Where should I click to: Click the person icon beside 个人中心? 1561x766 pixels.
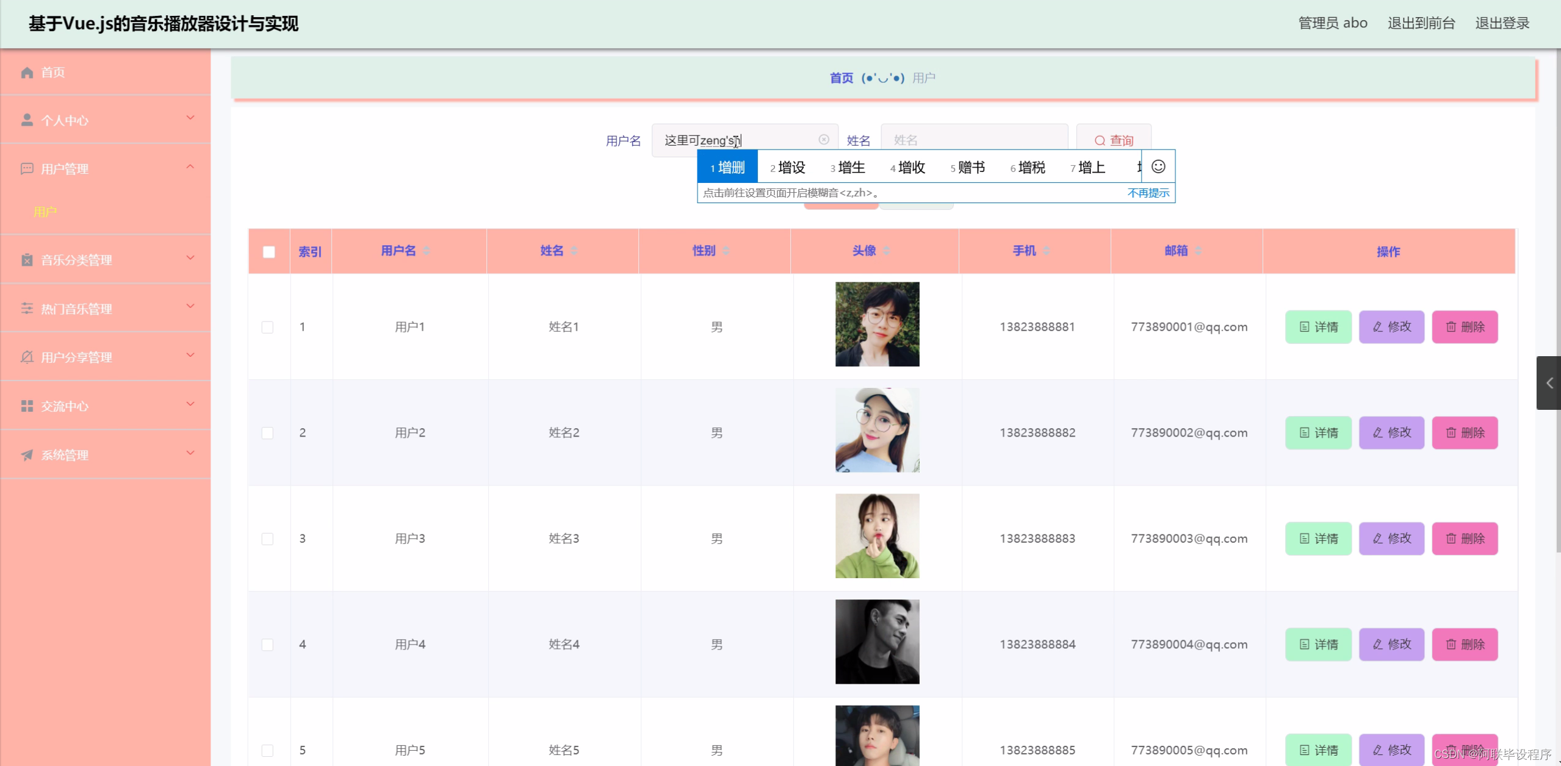pos(27,120)
